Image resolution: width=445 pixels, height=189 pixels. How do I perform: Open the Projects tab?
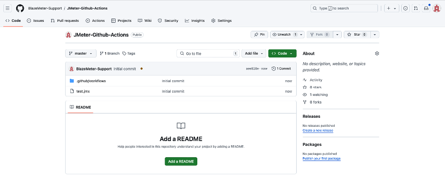[x=121, y=21]
